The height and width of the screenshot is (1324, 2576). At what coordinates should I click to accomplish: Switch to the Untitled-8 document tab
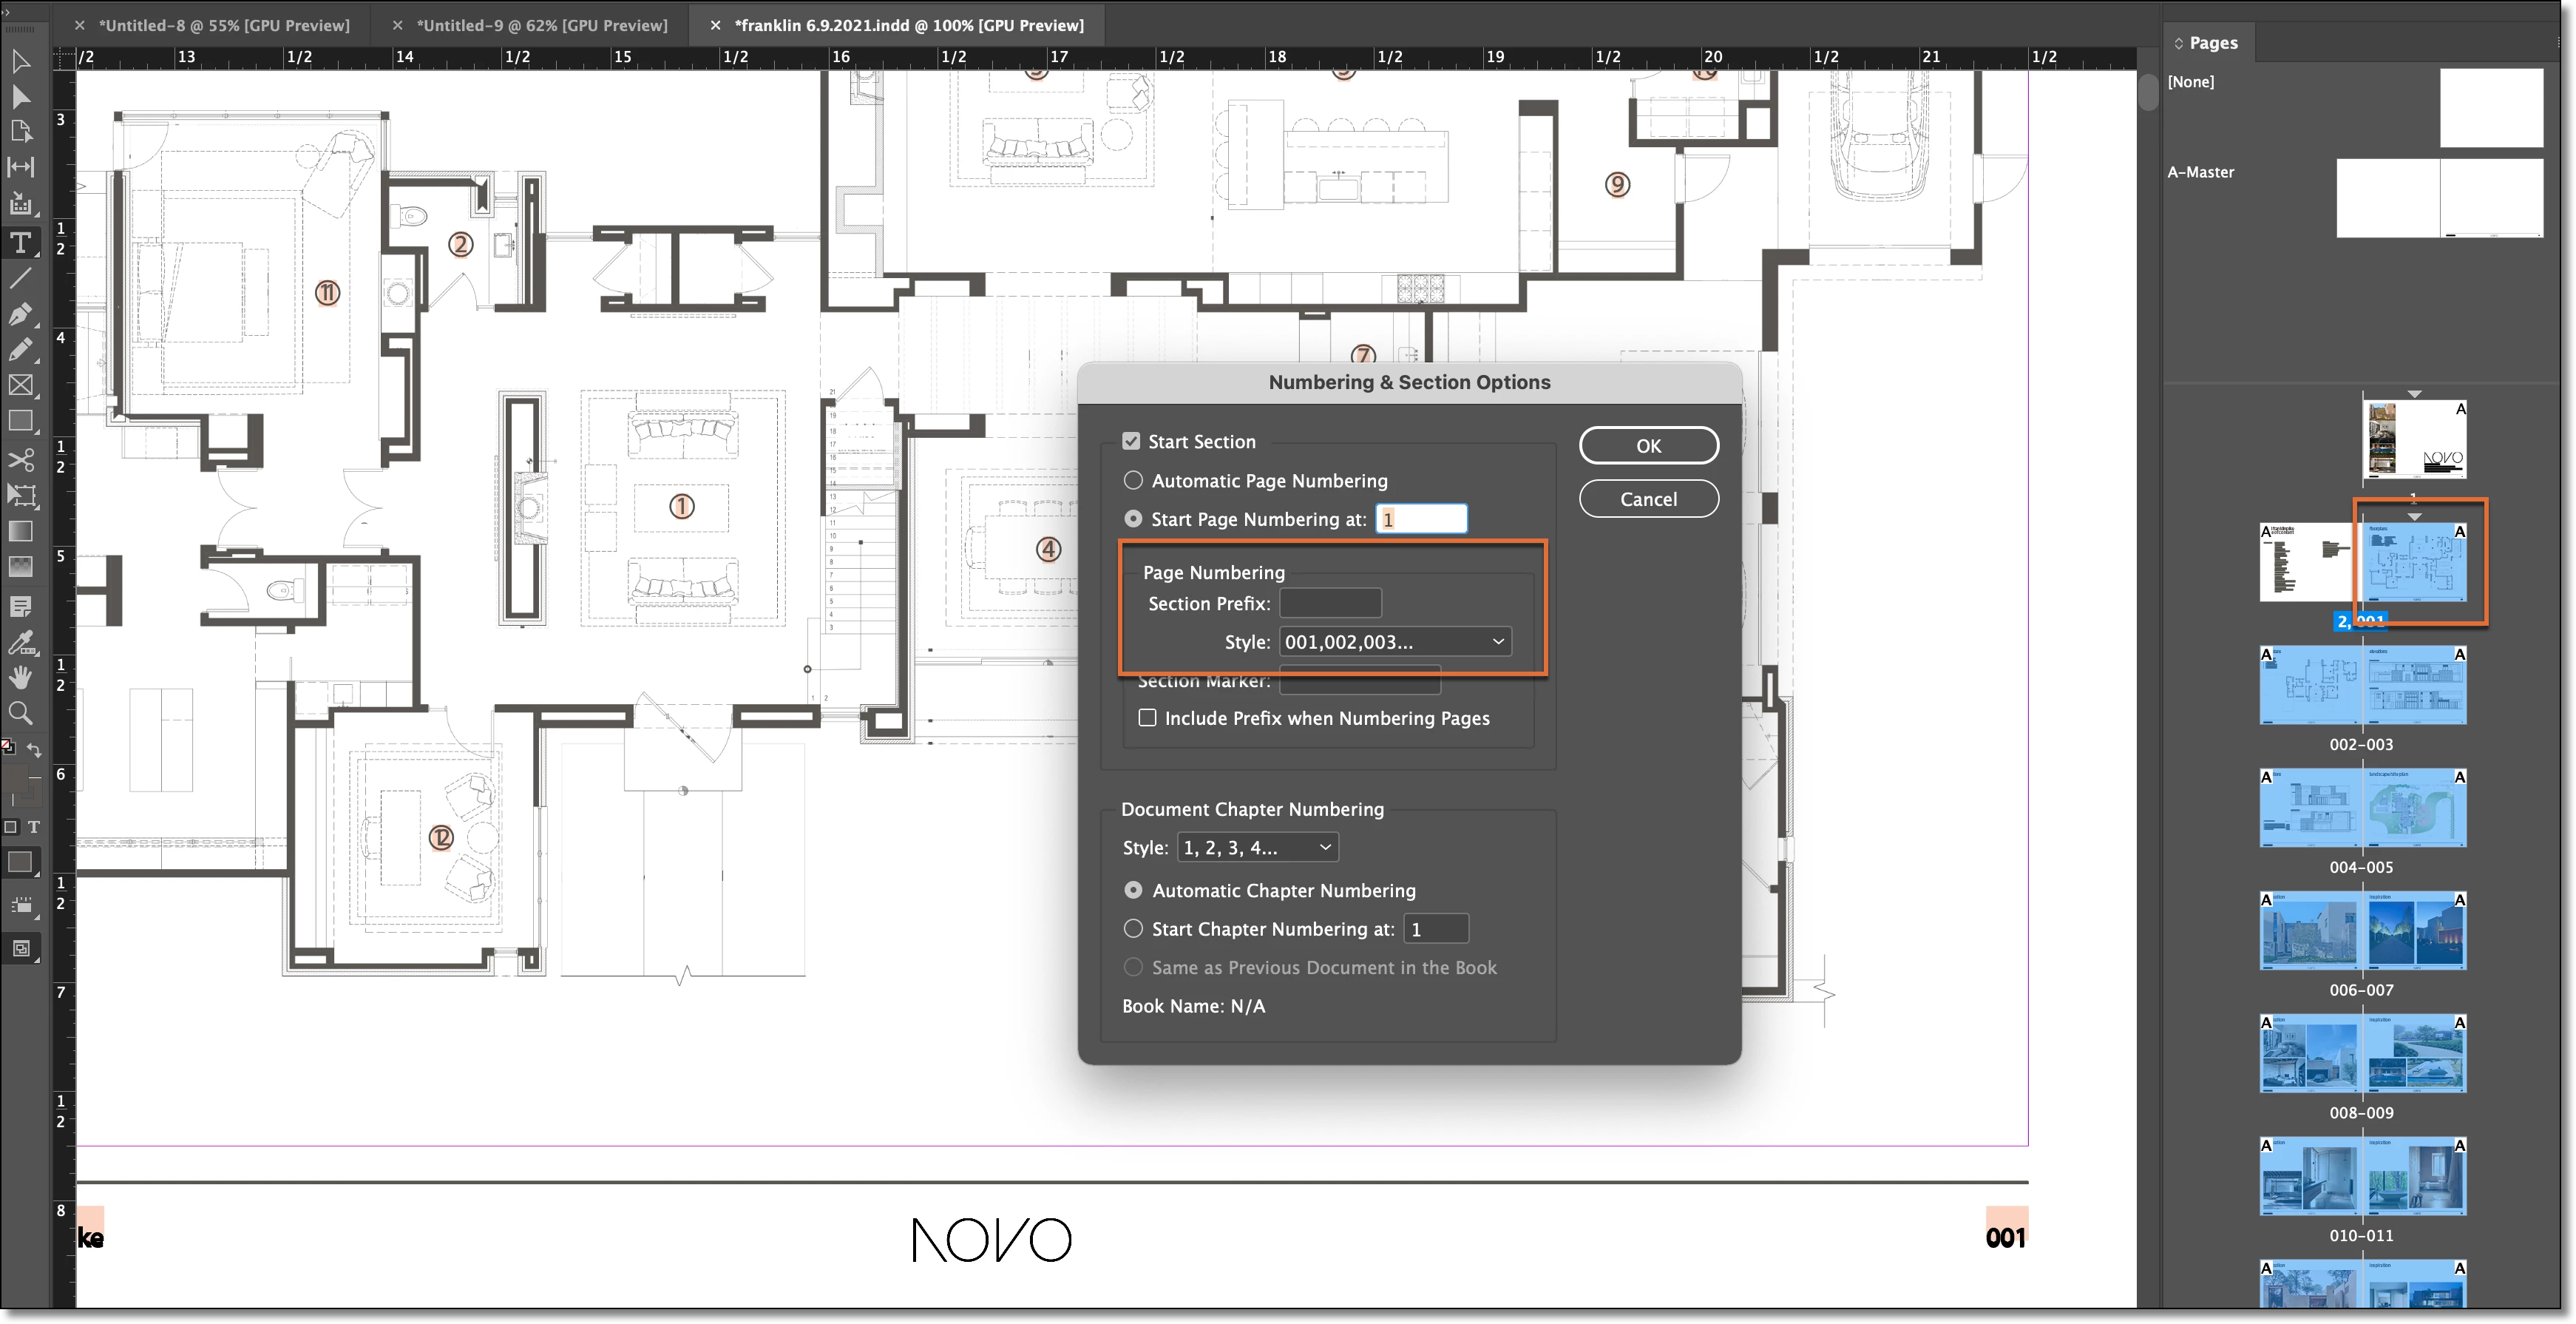[x=224, y=25]
